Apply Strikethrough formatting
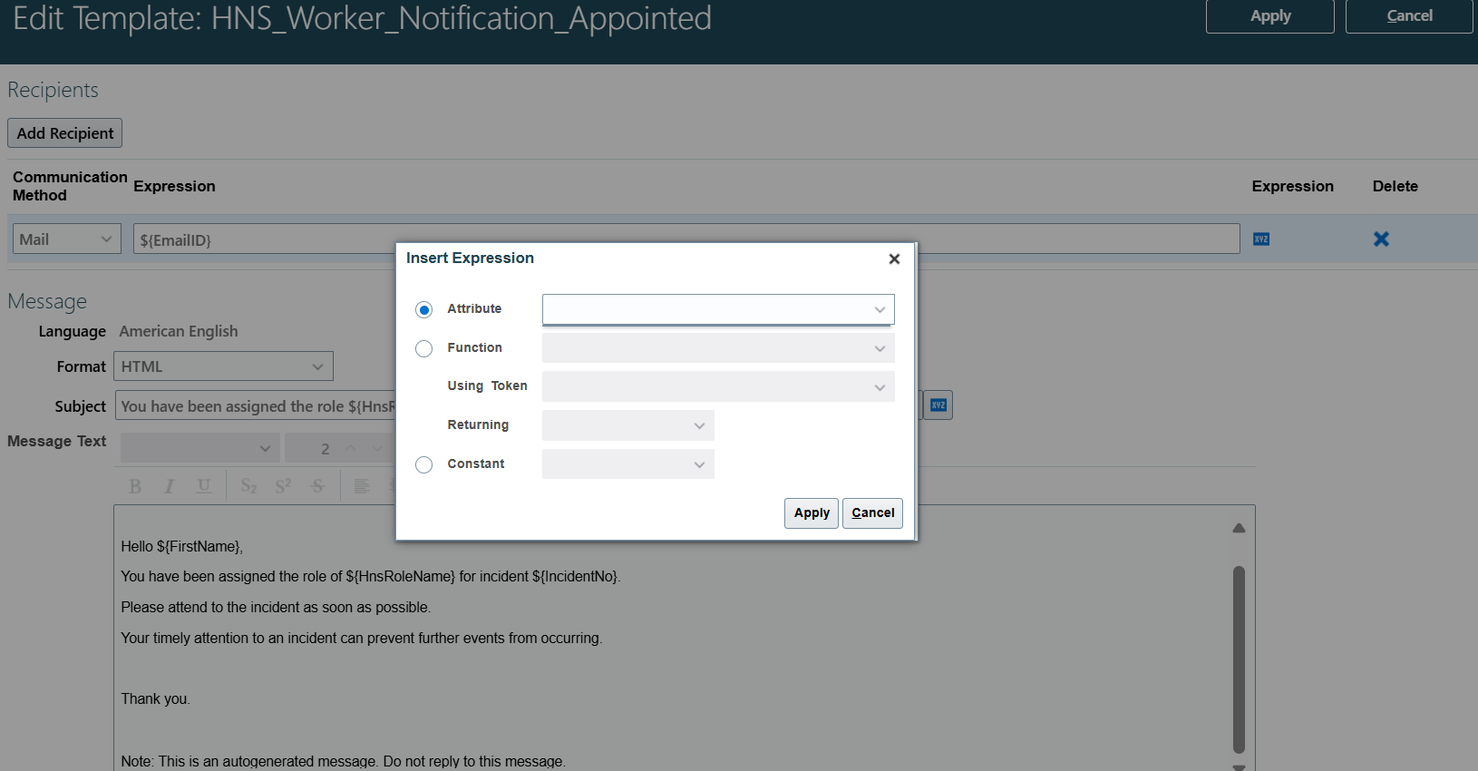The image size is (1478, 771). (317, 486)
